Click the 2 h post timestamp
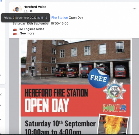Screen dimensions: 139x135 click(25, 11)
